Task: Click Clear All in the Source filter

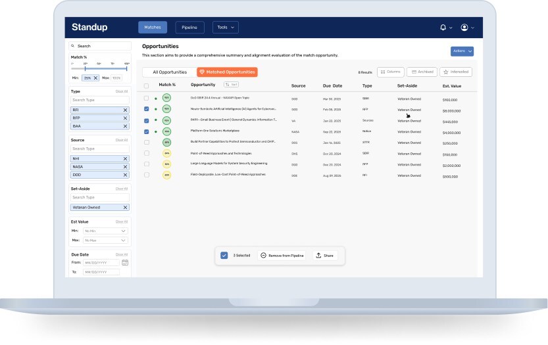Action: click(x=122, y=140)
